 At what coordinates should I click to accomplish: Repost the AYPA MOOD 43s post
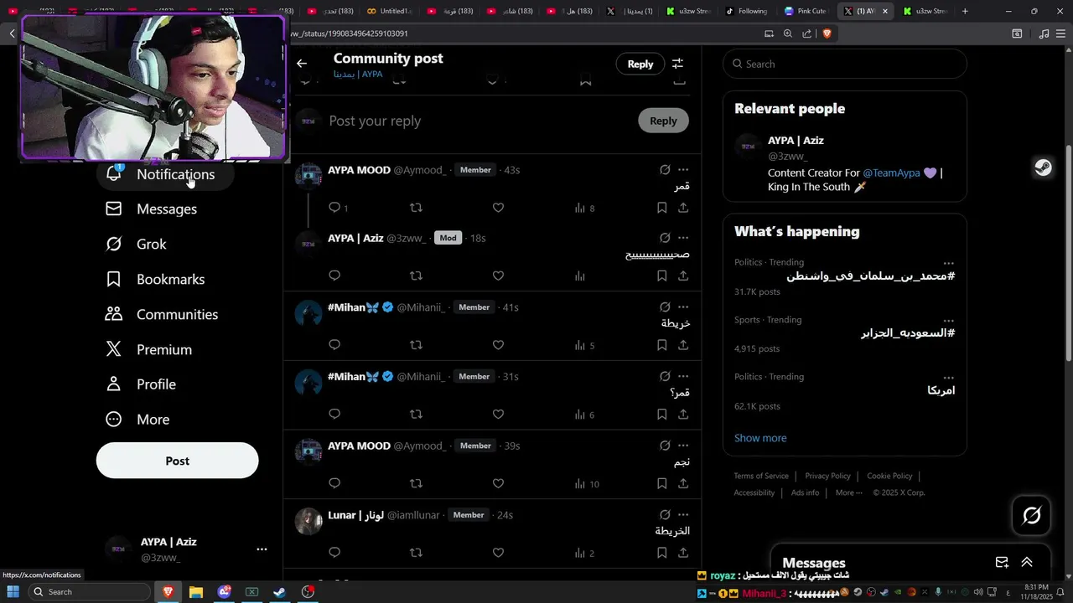pos(416,208)
